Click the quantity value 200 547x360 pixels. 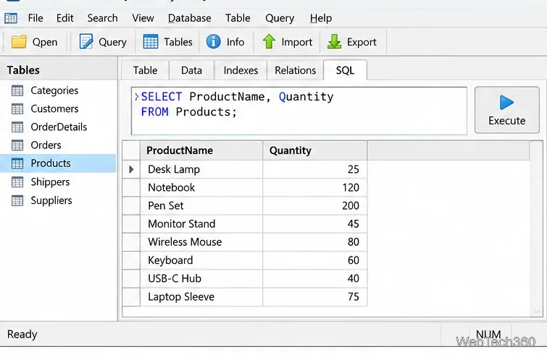point(351,206)
